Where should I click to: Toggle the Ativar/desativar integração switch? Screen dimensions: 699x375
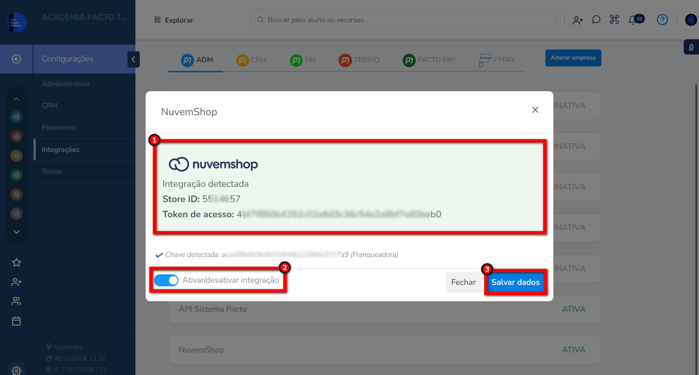[x=166, y=280]
